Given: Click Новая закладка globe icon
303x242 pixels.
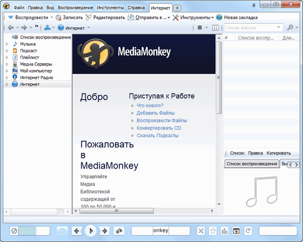Looking at the screenshot, I should (220, 17).
